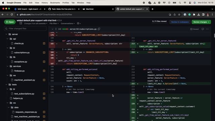Open diff view settings gear
Image resolution: width=215 pixels, height=121 pixels.
79,24
